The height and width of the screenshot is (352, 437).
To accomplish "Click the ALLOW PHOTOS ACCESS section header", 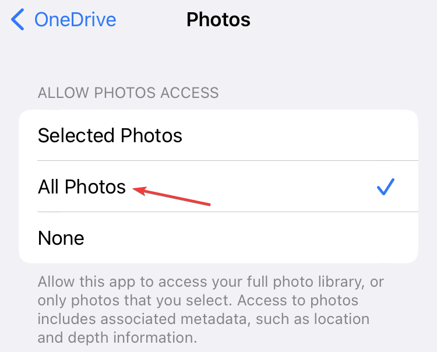I will (128, 93).
